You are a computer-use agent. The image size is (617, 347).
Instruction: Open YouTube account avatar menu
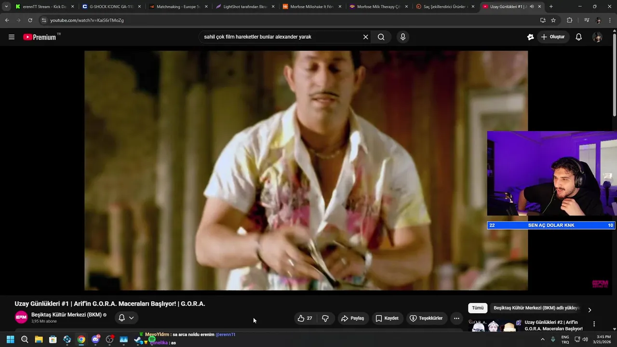[x=597, y=37]
